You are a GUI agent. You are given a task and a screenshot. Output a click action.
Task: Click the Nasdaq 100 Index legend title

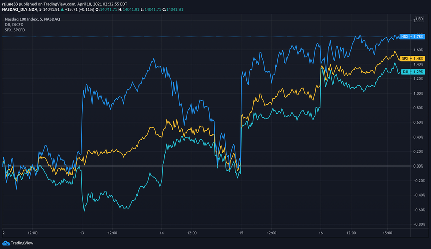click(32, 19)
